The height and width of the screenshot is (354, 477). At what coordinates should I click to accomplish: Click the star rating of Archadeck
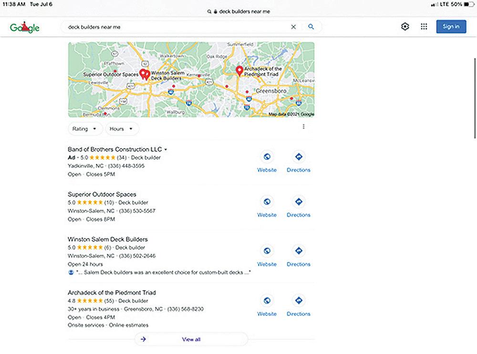click(x=90, y=301)
